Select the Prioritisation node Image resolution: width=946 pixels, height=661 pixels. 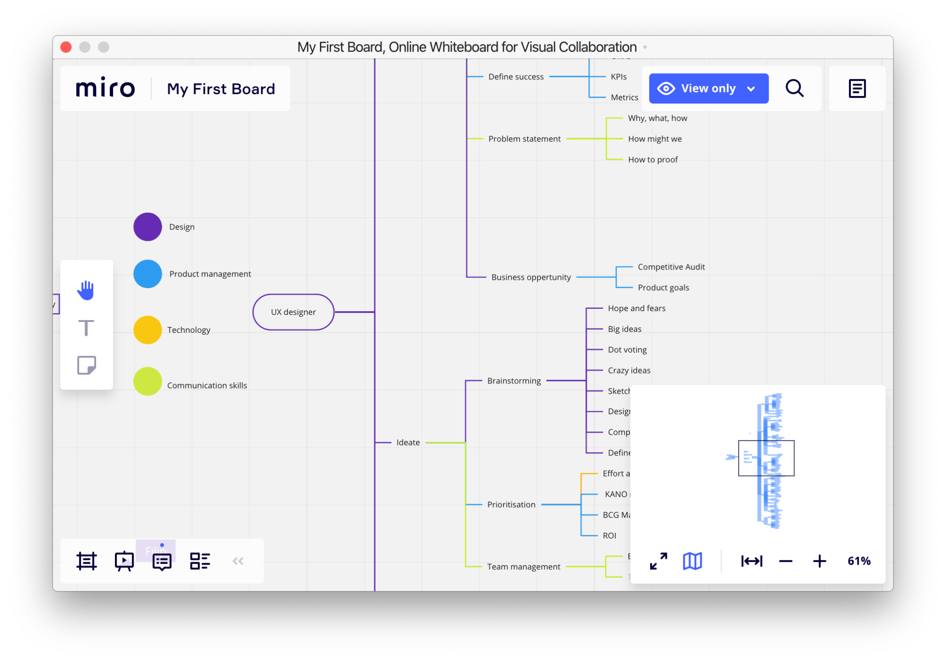[x=511, y=504]
